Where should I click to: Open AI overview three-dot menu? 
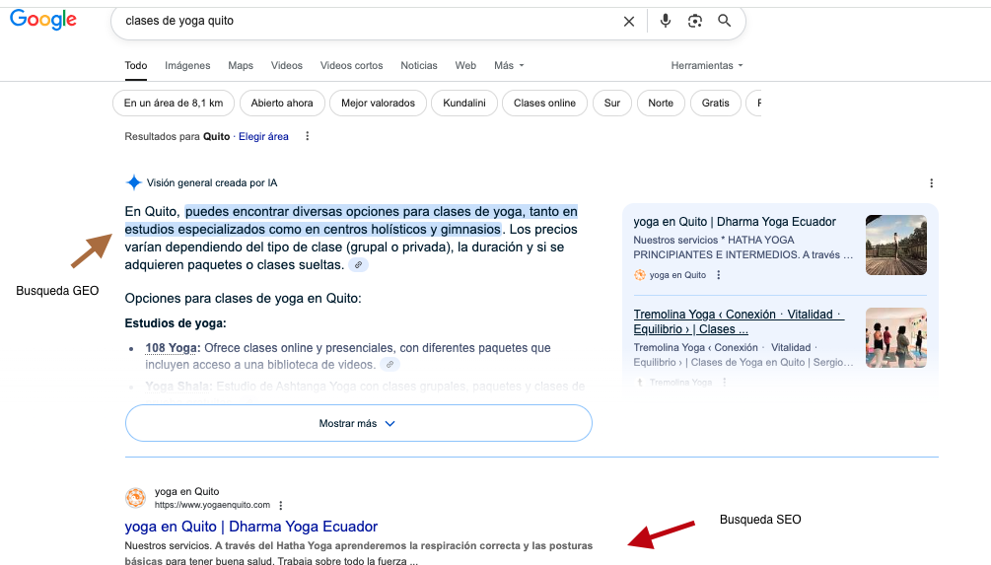(x=931, y=183)
